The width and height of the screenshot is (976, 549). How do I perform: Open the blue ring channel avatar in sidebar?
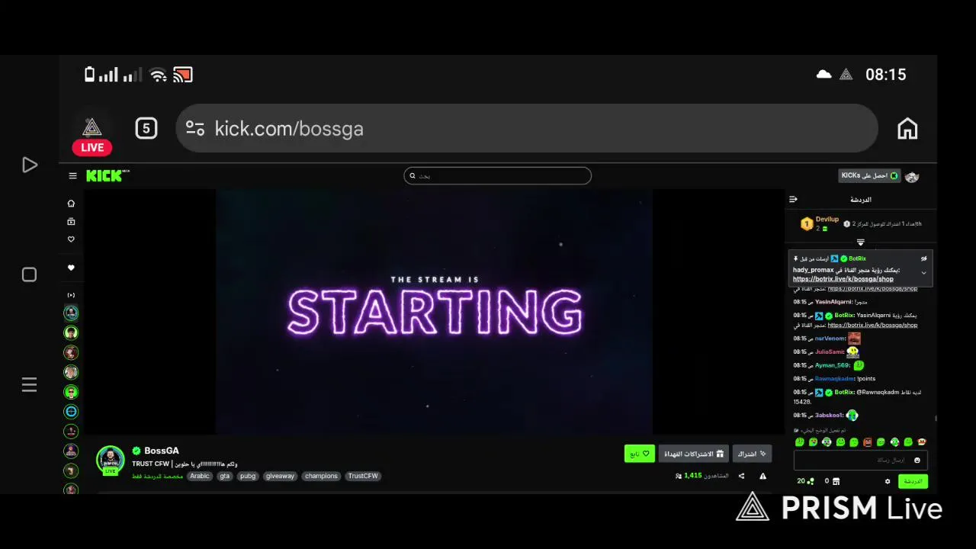[x=71, y=412]
